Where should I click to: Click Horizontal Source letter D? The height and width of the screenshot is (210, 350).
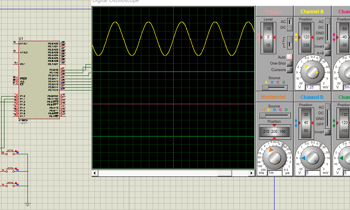tap(286, 110)
